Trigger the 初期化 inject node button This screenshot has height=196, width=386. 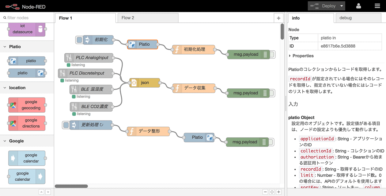(x=79, y=40)
